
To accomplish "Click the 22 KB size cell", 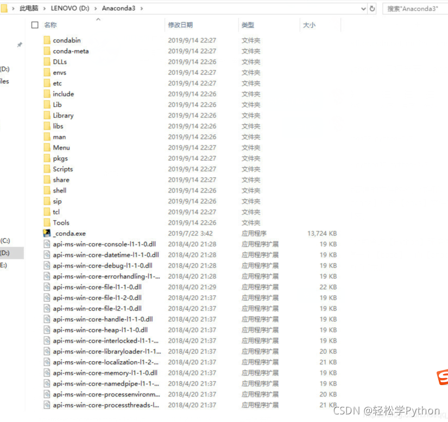I will click(x=329, y=287).
